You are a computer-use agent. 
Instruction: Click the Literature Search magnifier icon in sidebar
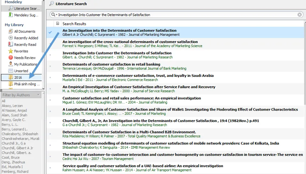11,8
